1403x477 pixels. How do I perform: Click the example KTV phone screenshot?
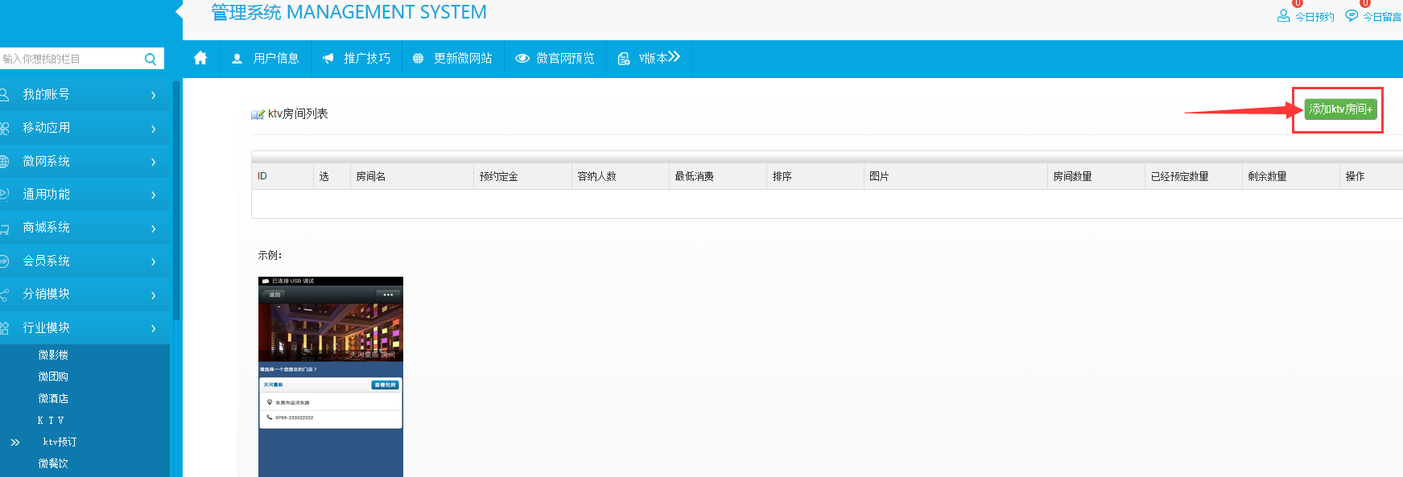(330, 376)
